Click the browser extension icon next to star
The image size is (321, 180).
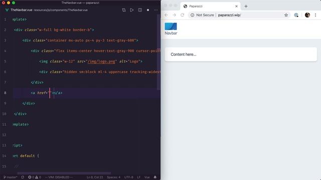(x=296, y=15)
